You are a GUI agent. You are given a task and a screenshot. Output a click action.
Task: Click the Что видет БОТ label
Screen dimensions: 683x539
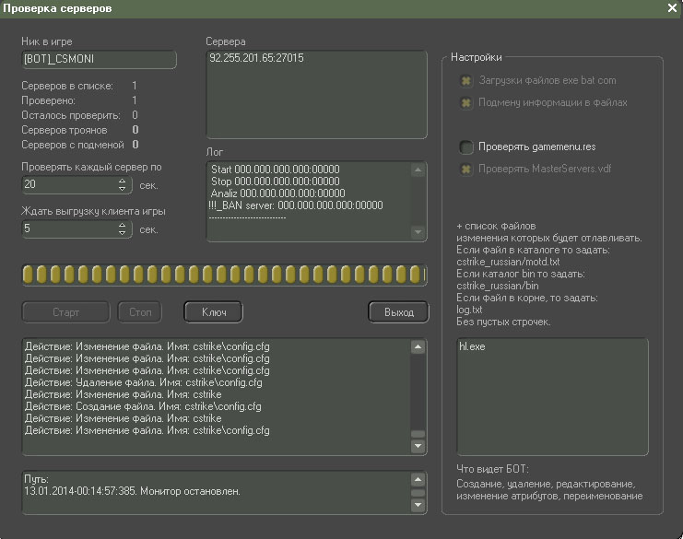[492, 469]
